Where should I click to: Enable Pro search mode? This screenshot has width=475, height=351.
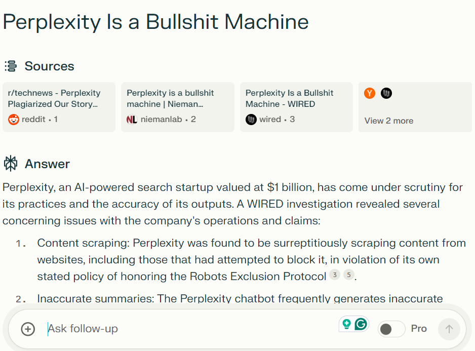[x=391, y=329]
